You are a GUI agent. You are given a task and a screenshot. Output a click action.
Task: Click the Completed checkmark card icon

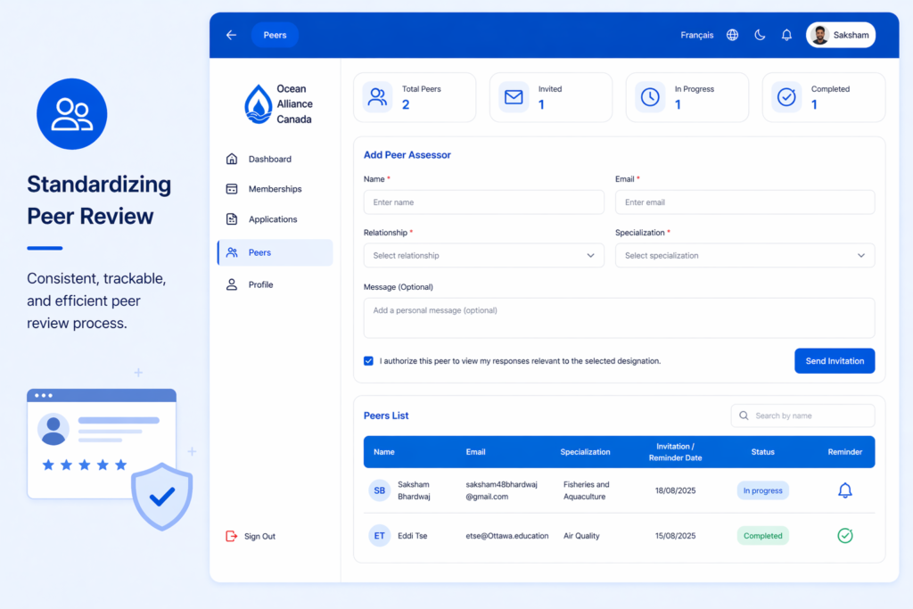786,97
